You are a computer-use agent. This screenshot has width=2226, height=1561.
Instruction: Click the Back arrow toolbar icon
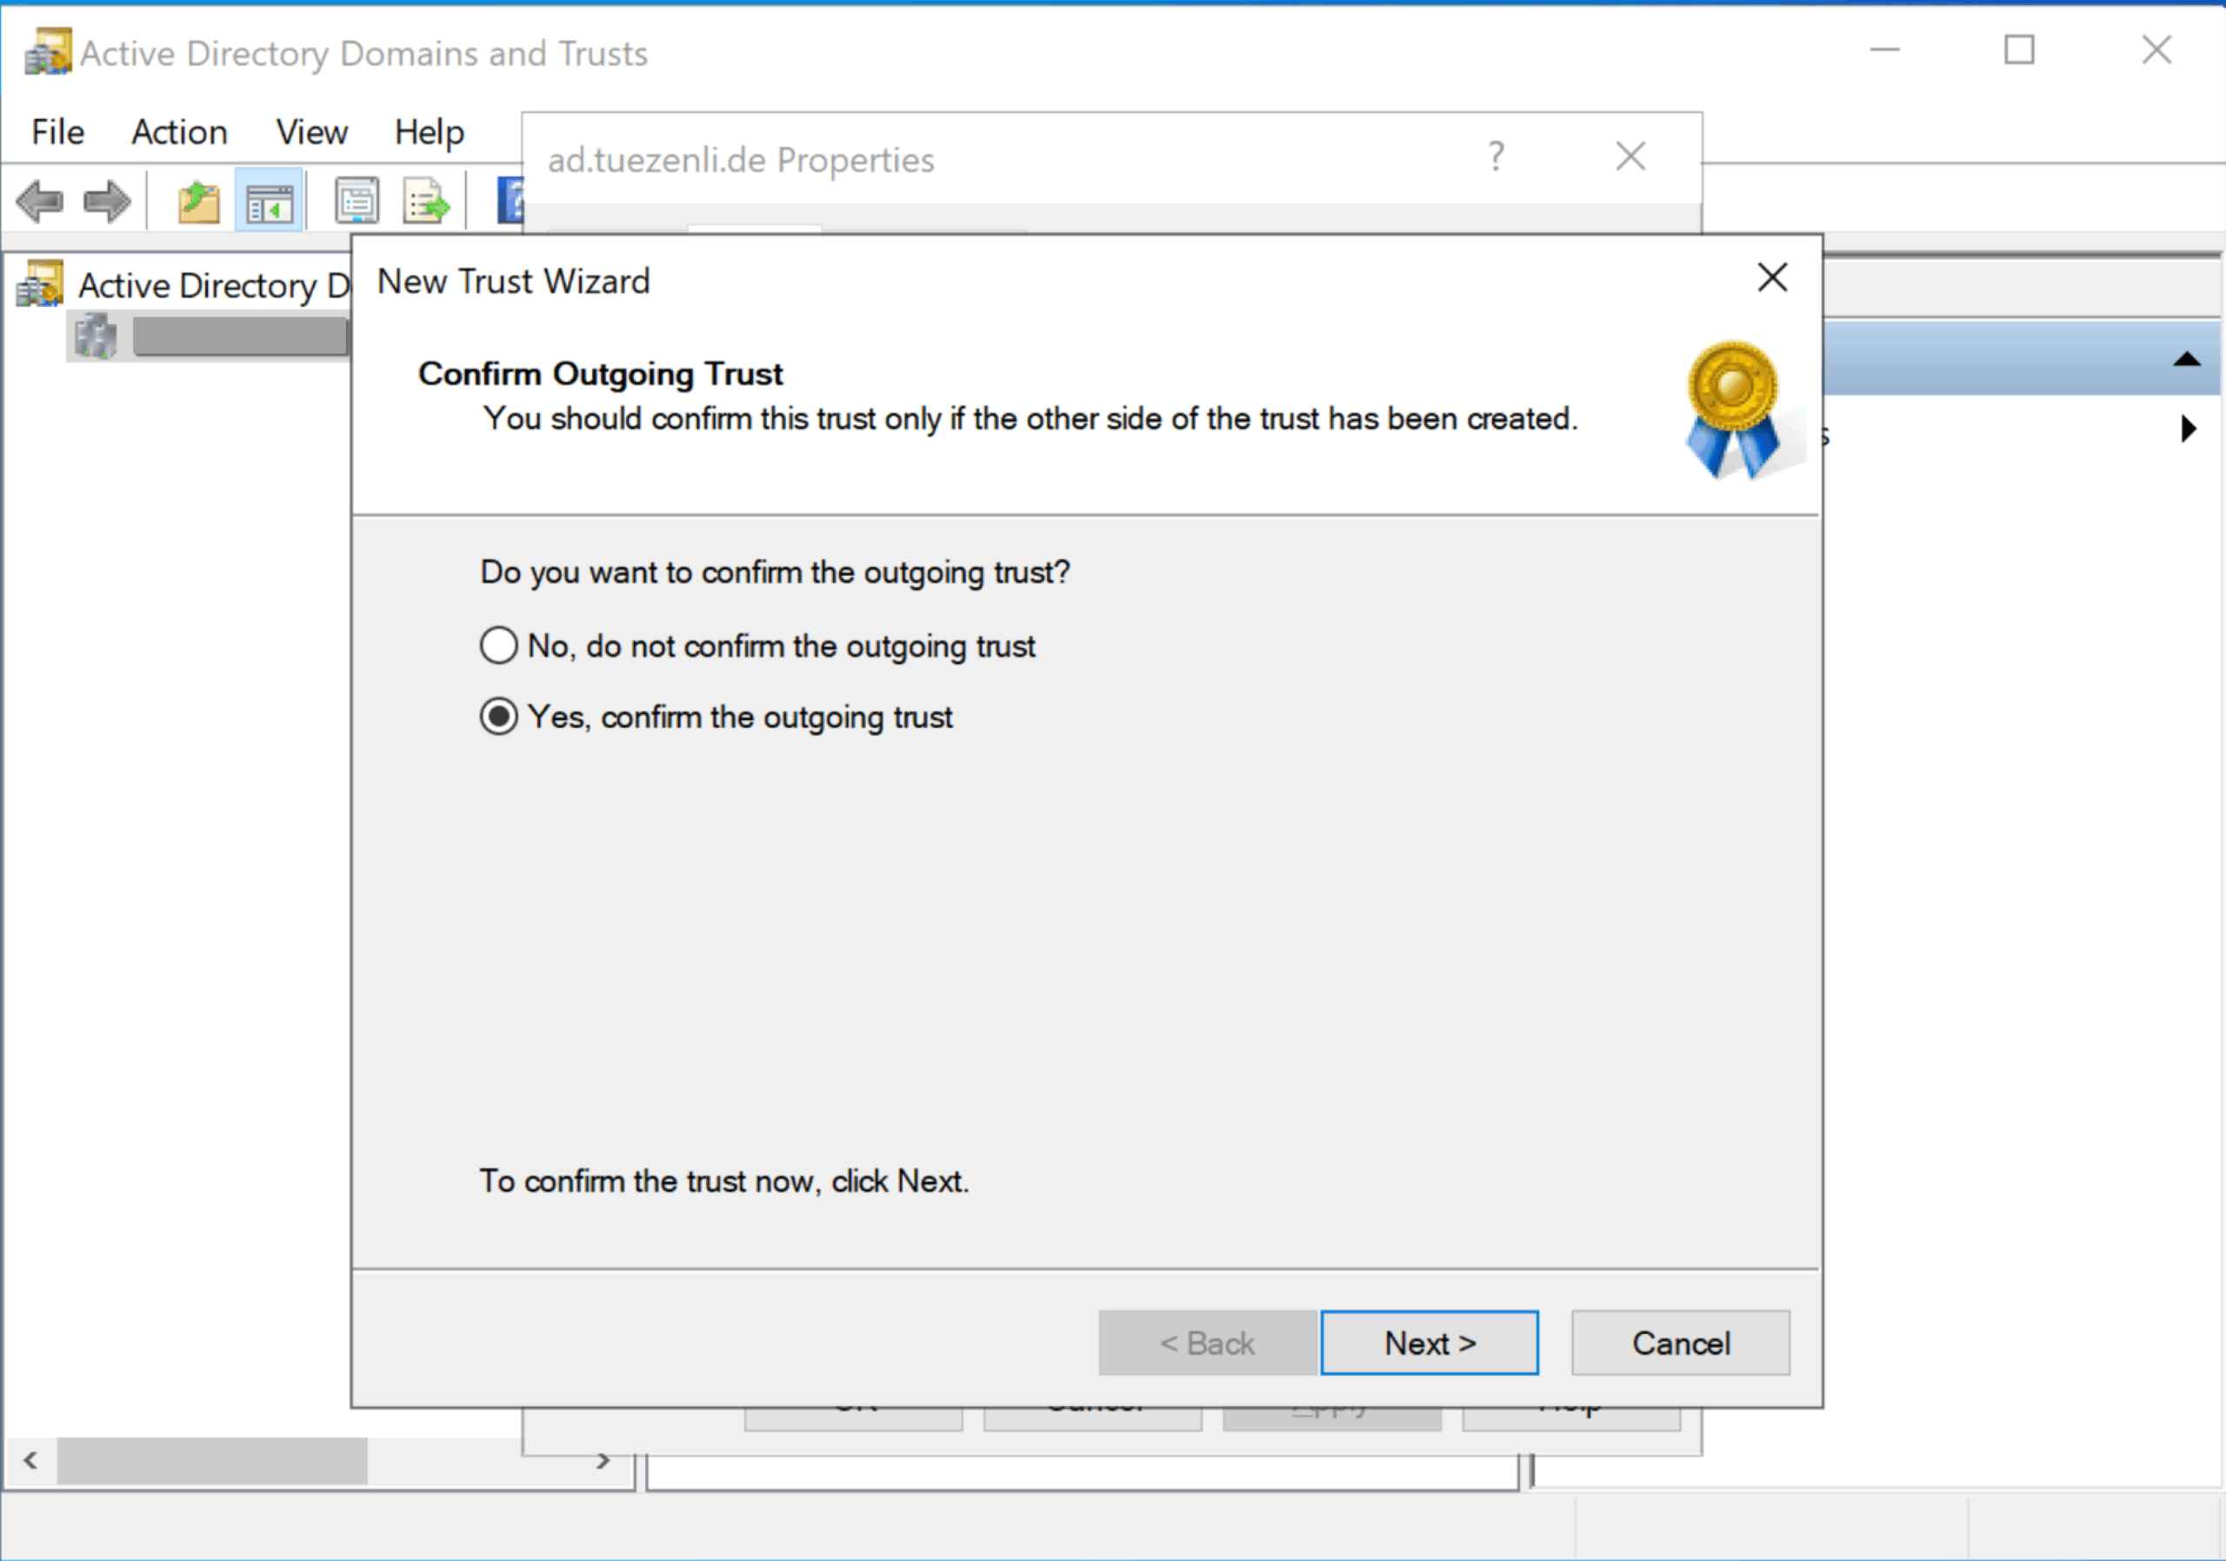tap(40, 202)
